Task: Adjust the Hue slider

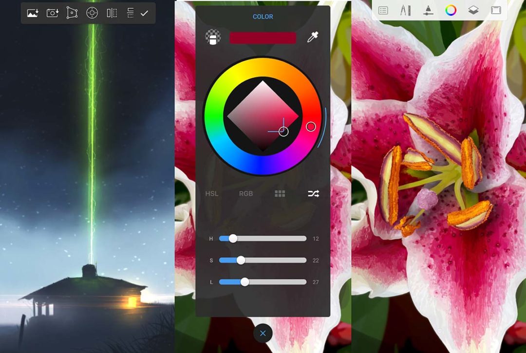Action: [233, 238]
